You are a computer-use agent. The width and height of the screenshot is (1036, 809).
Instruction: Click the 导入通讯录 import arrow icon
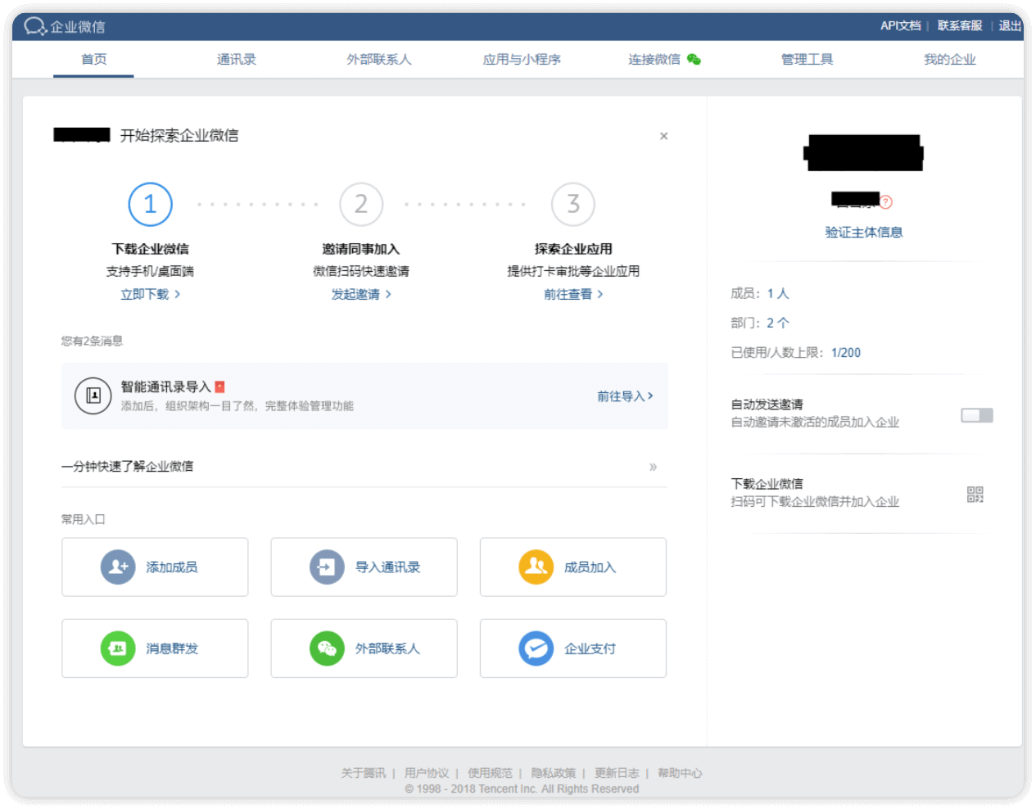point(327,567)
